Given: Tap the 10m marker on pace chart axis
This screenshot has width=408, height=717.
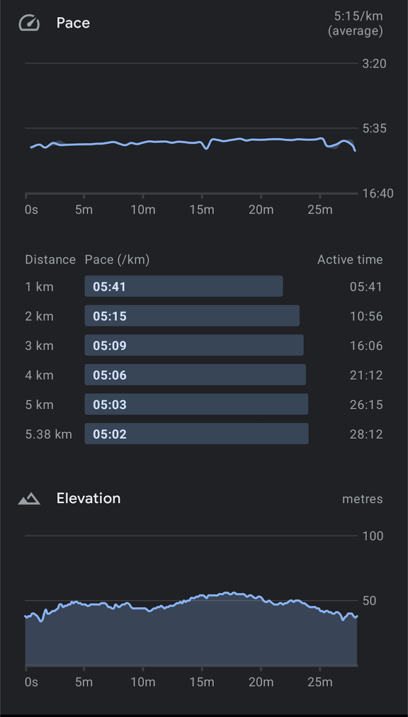Looking at the screenshot, I should (x=143, y=210).
